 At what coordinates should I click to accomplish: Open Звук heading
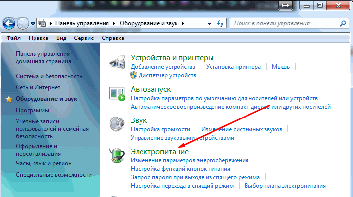point(139,120)
